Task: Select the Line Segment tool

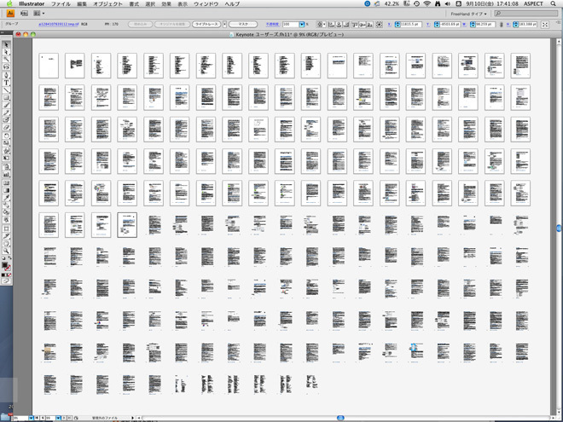Action: coord(6,90)
